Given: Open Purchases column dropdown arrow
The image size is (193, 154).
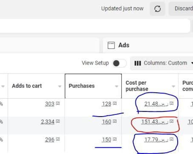Looking at the screenshot, I should [x=116, y=86].
